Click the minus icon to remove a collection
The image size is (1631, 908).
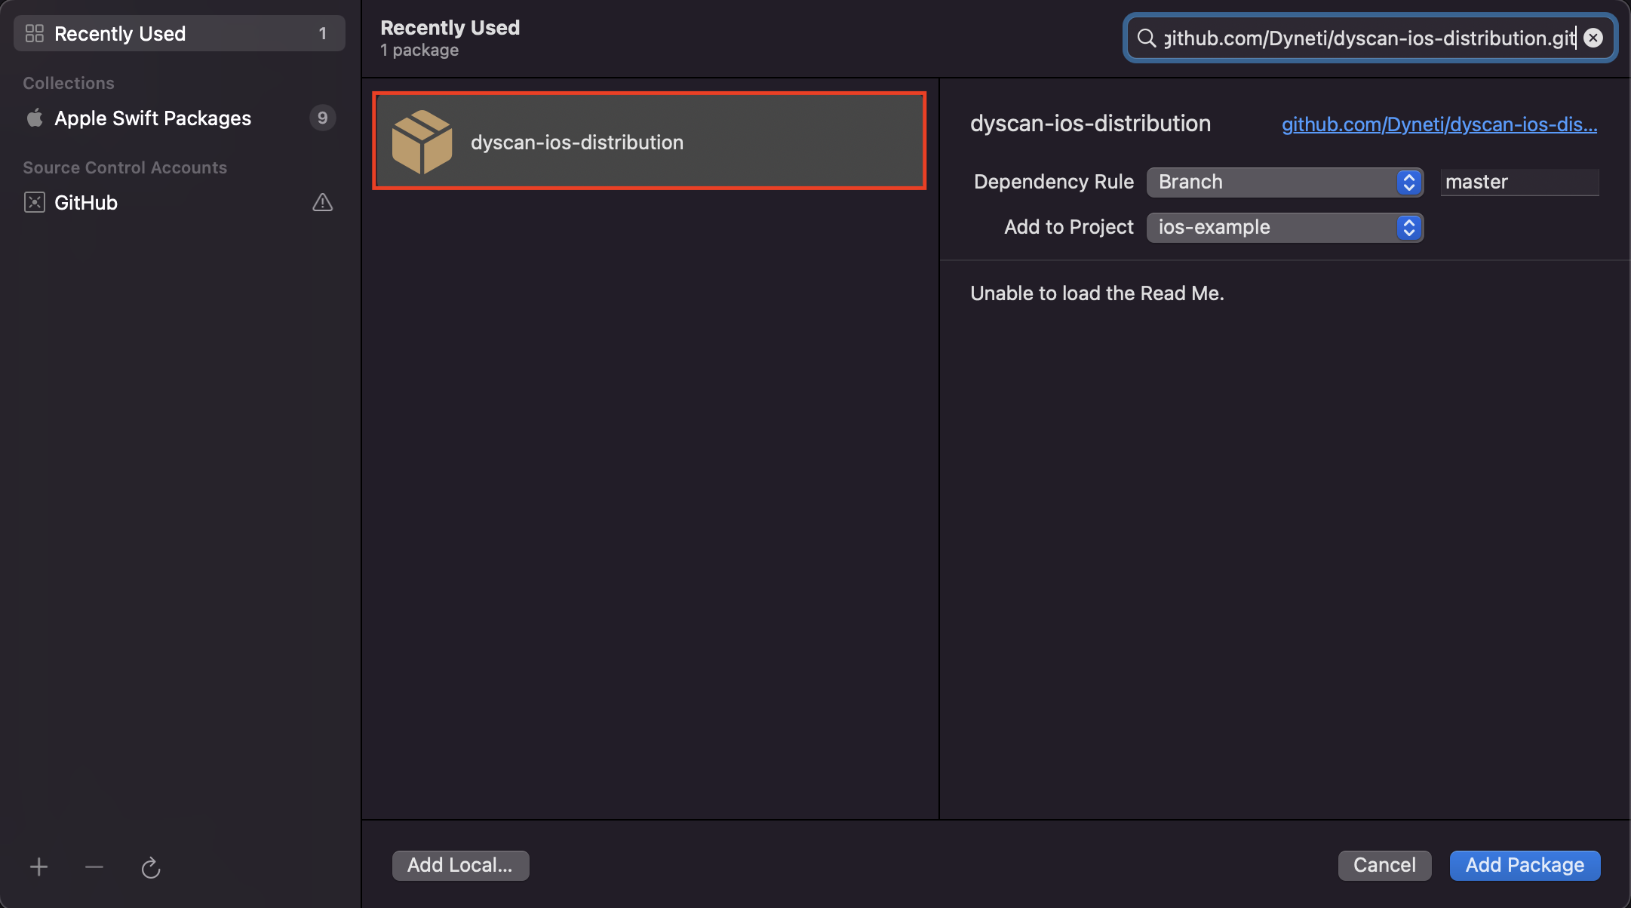point(94,867)
